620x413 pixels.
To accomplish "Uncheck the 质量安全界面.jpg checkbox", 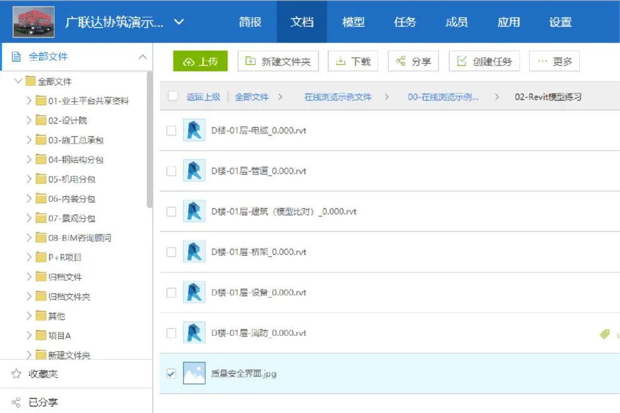I will 171,374.
